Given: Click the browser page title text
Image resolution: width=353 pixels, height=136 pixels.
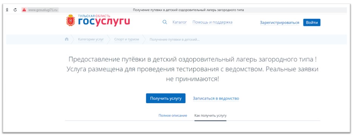Looking at the screenshot, I should pos(189,10).
